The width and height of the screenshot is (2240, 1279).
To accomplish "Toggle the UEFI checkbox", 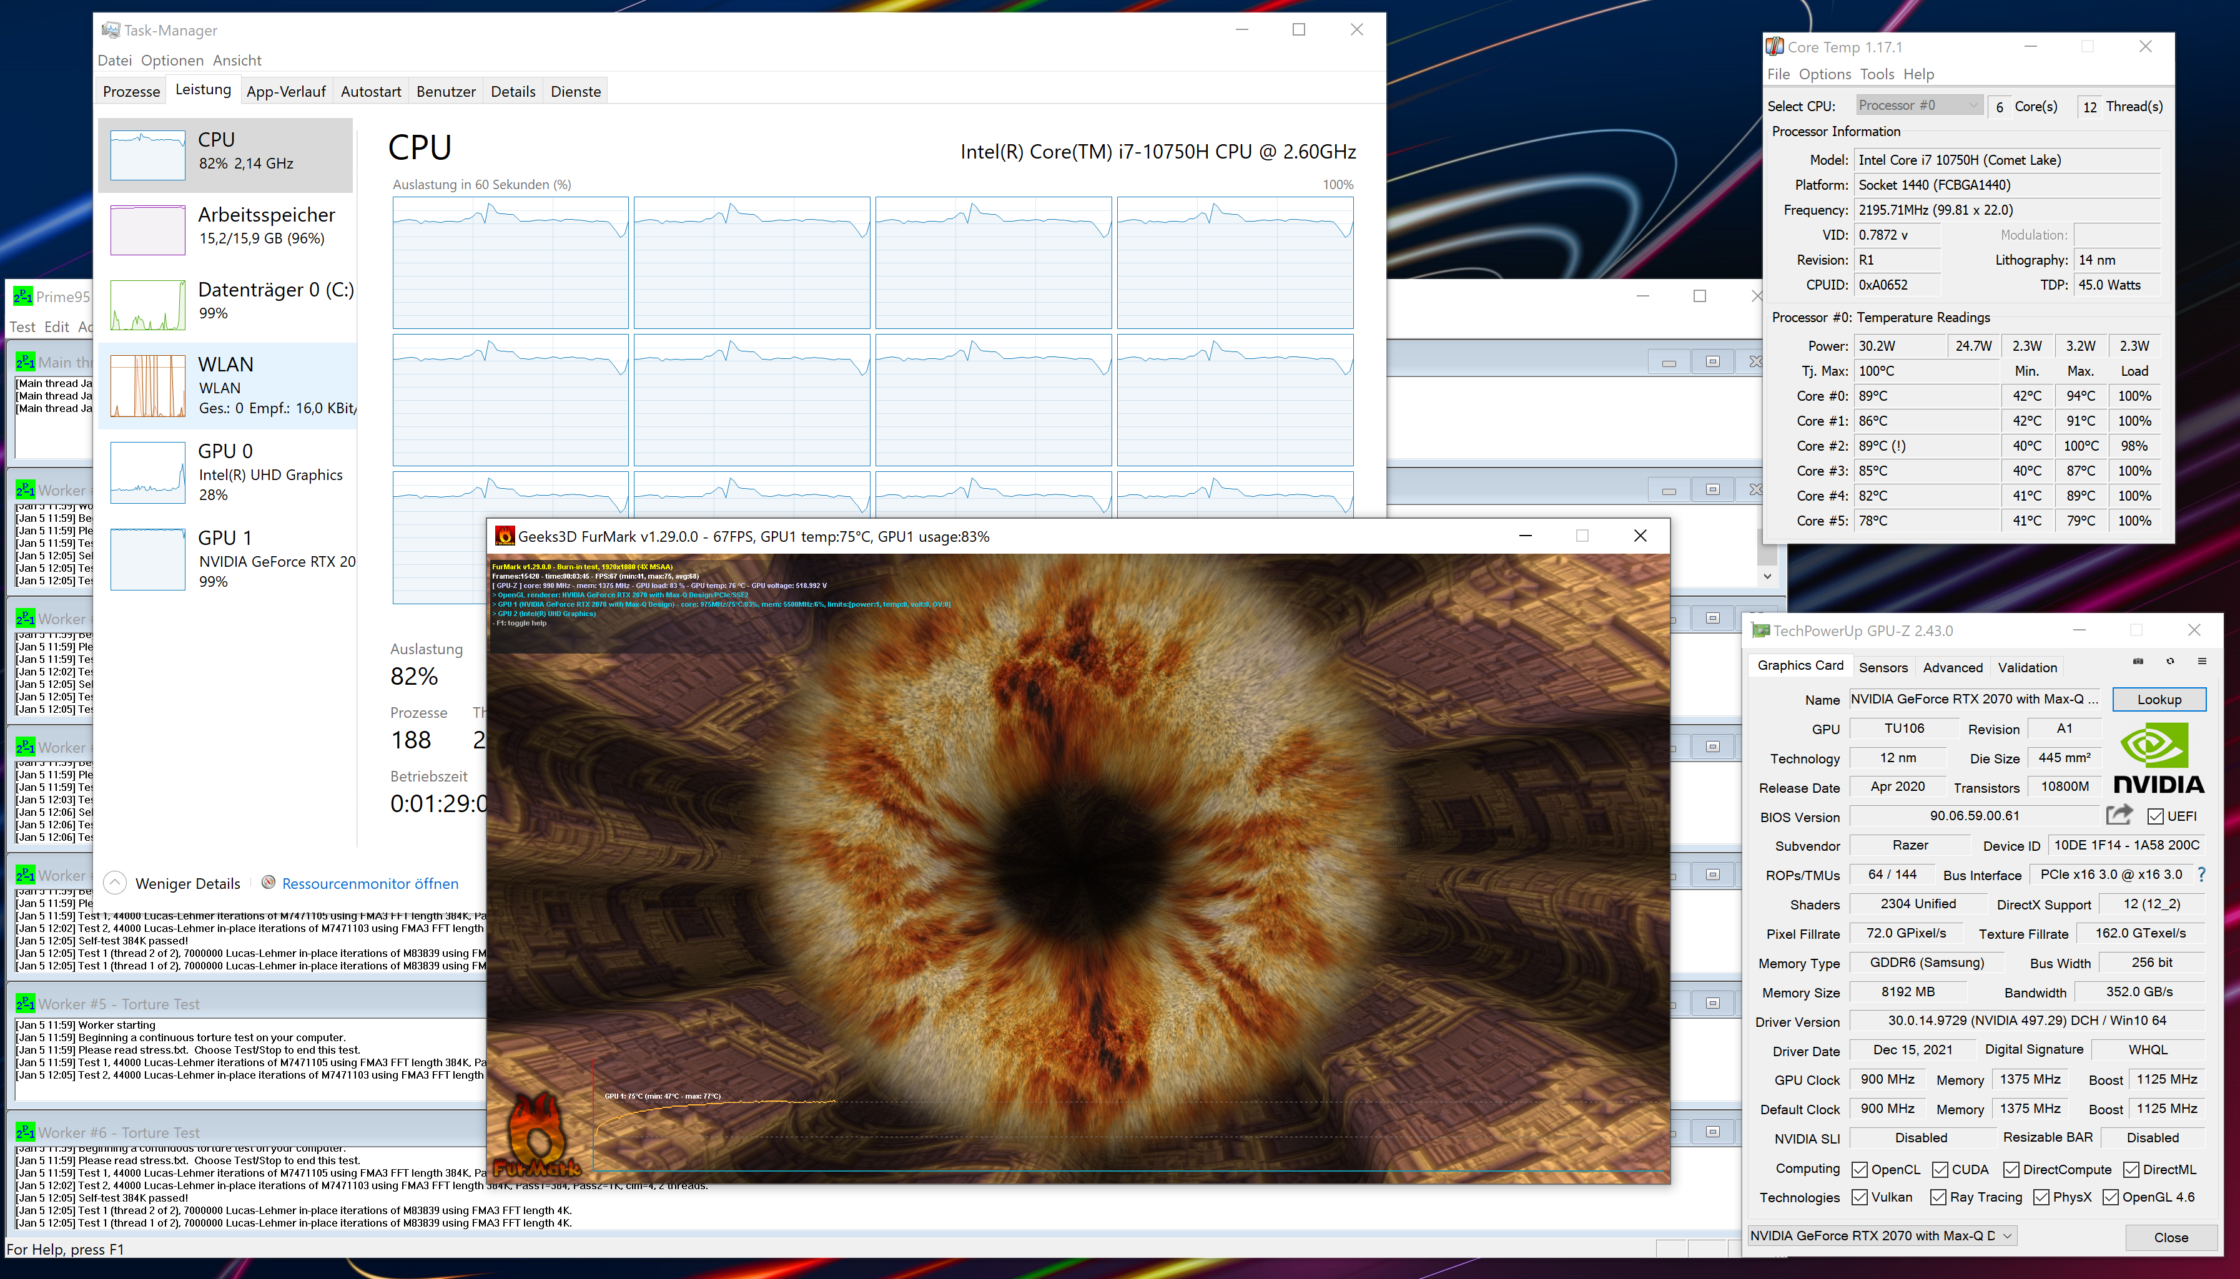I will tap(2154, 816).
